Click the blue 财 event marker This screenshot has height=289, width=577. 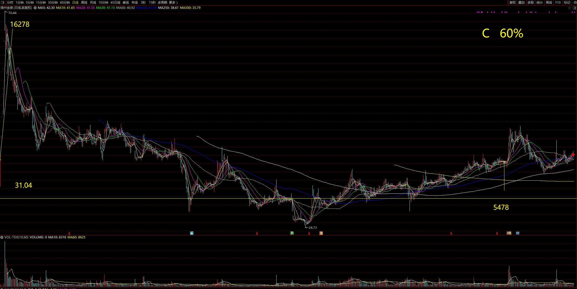pos(518,233)
